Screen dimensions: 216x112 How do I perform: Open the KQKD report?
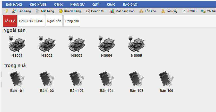coord(189,11)
